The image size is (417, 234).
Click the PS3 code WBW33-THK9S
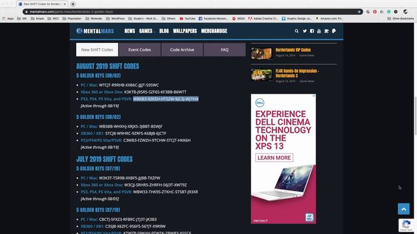[x=165, y=192]
